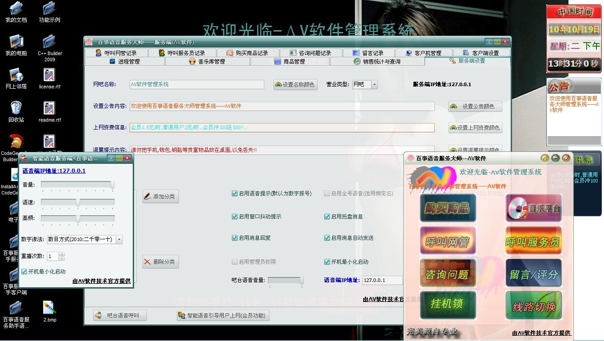Screen dimensions: 604x341
Task: Click 删除分类 button
Action: click(161, 262)
